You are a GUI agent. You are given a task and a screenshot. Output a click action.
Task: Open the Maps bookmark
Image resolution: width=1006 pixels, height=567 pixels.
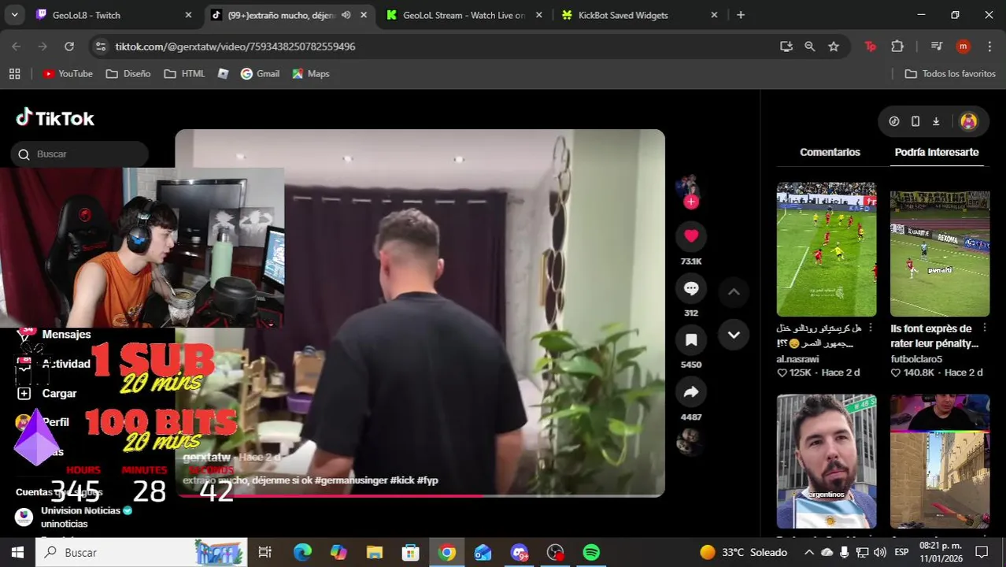(311, 73)
